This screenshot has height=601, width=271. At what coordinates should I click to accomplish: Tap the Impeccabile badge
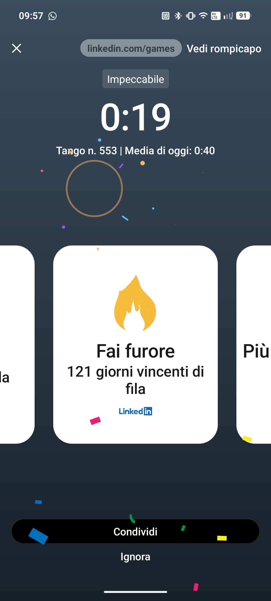point(135,79)
